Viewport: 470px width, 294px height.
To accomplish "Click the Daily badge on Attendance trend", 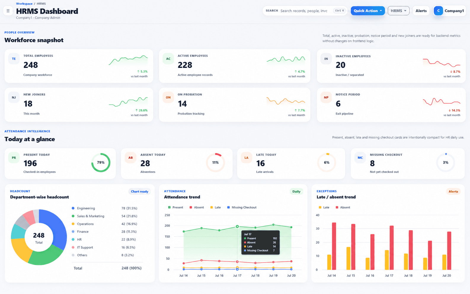I will pyautogui.click(x=296, y=191).
